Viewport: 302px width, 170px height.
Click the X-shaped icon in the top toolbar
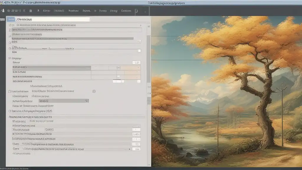[38, 11]
